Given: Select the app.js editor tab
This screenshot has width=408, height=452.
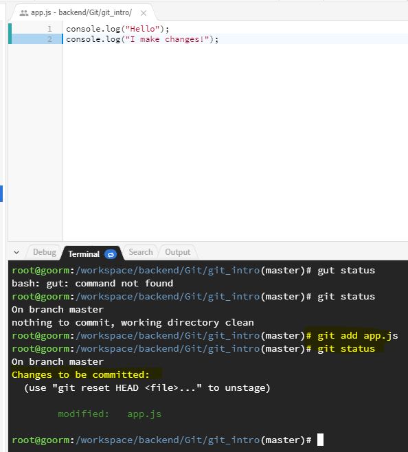Looking at the screenshot, I should click(82, 12).
